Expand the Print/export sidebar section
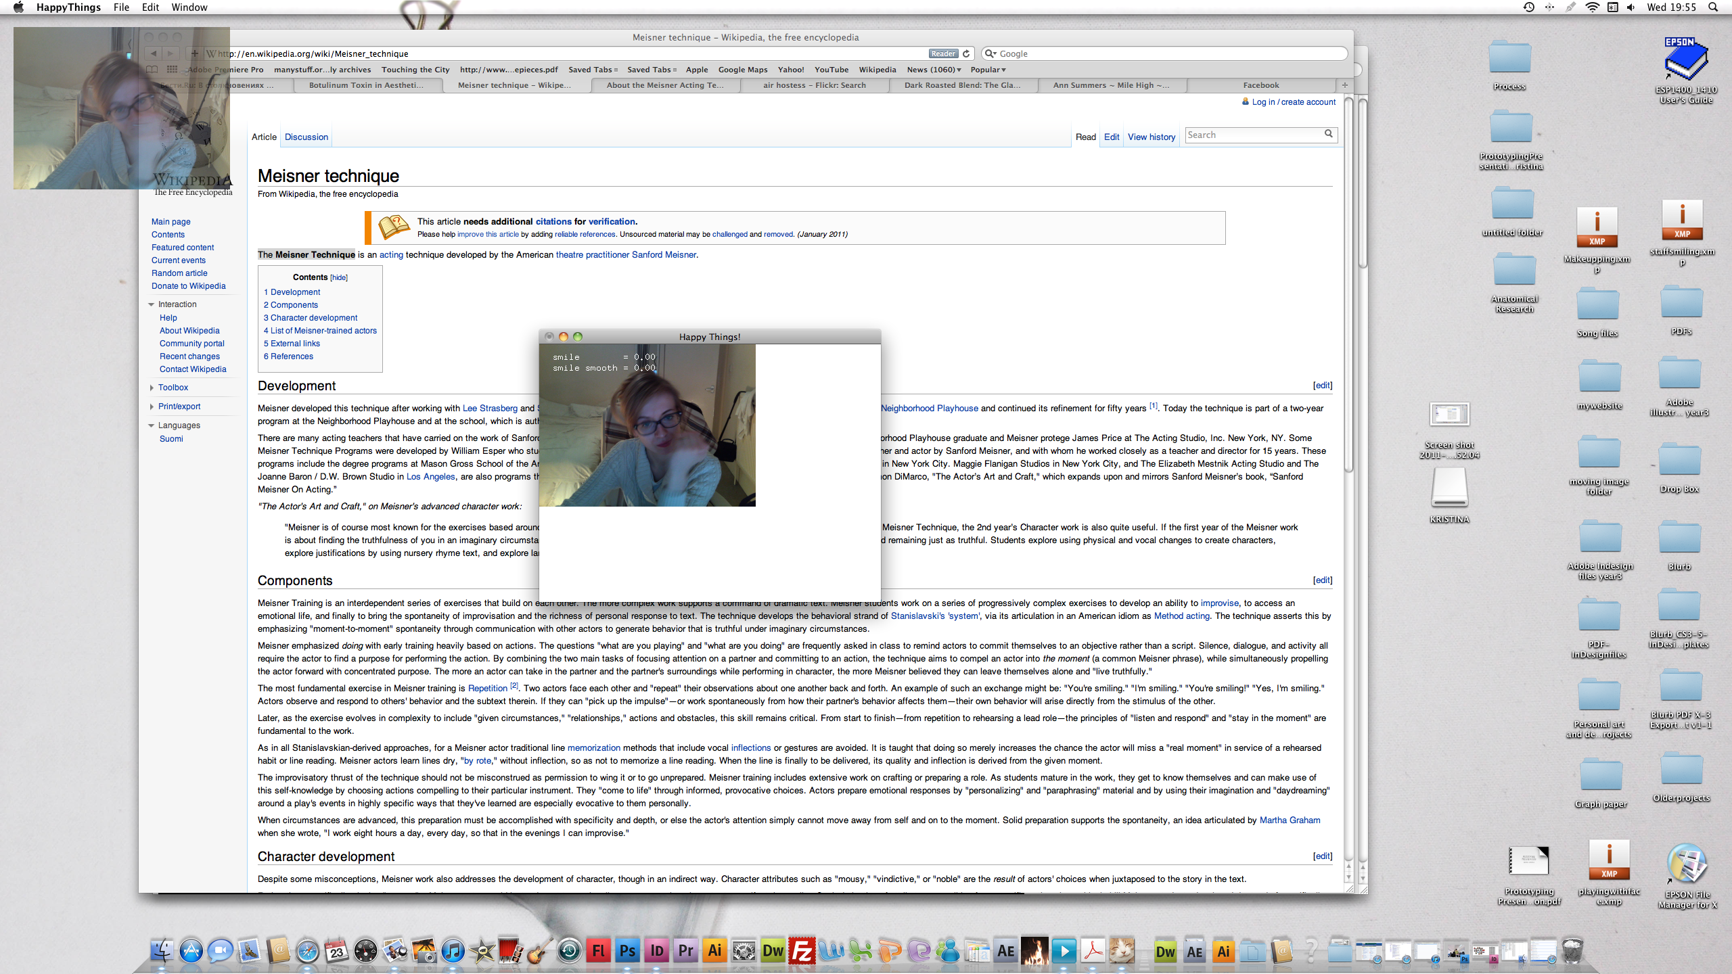1732x974 pixels. [x=179, y=407]
